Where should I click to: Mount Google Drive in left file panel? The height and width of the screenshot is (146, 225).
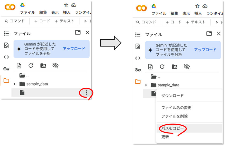tap(43, 66)
